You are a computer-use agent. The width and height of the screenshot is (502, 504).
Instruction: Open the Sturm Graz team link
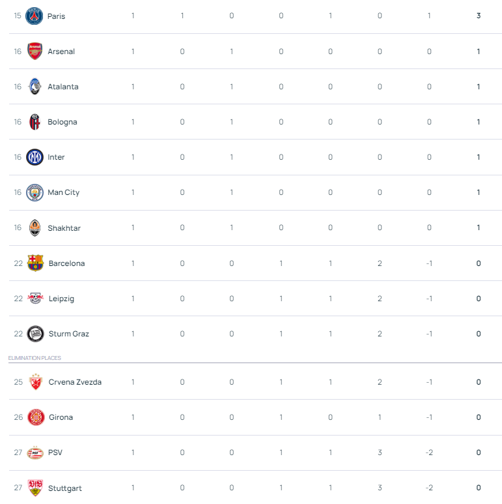point(68,334)
